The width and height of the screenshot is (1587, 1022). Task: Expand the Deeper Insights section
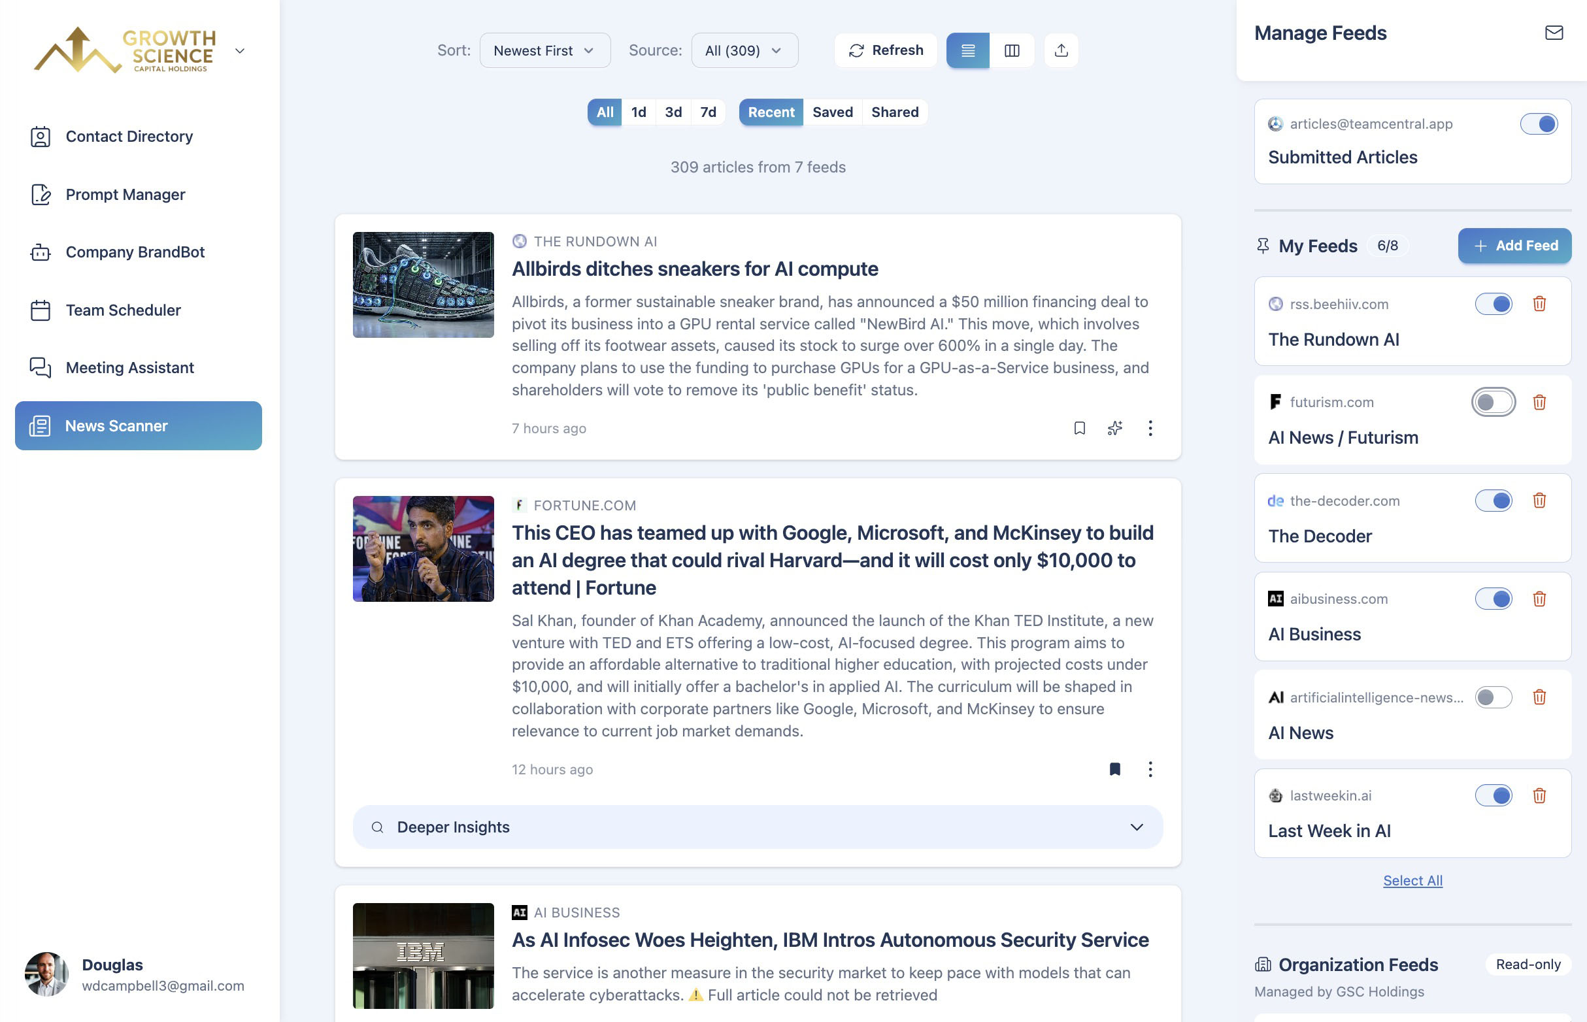(758, 827)
